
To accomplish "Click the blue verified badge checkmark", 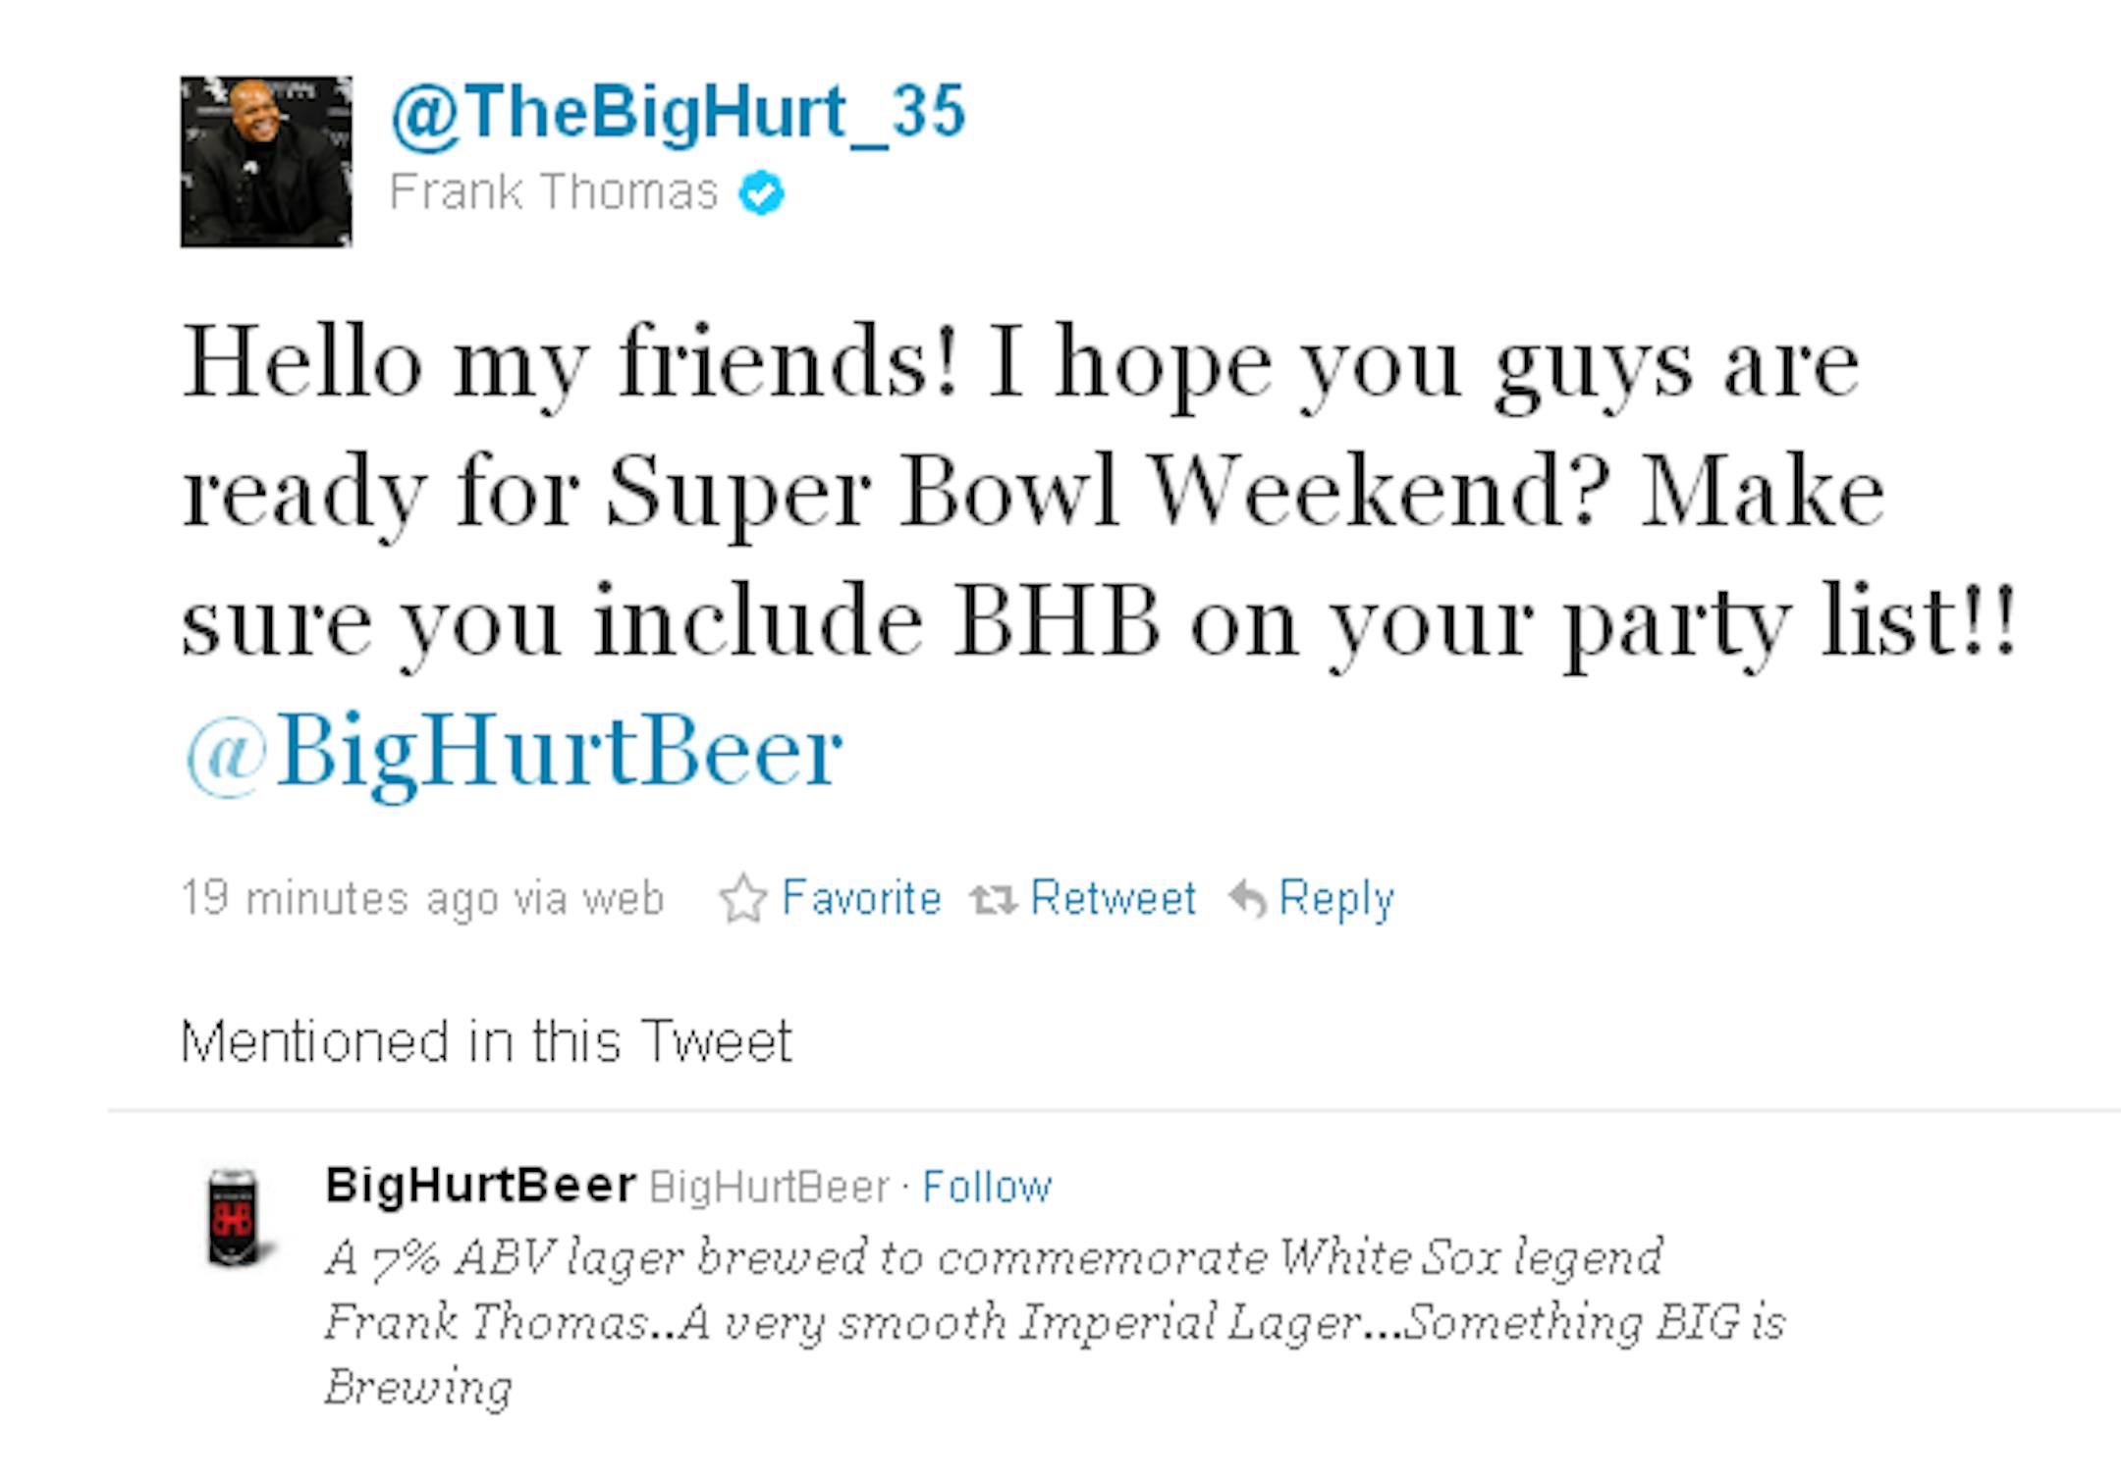I will click(x=762, y=192).
